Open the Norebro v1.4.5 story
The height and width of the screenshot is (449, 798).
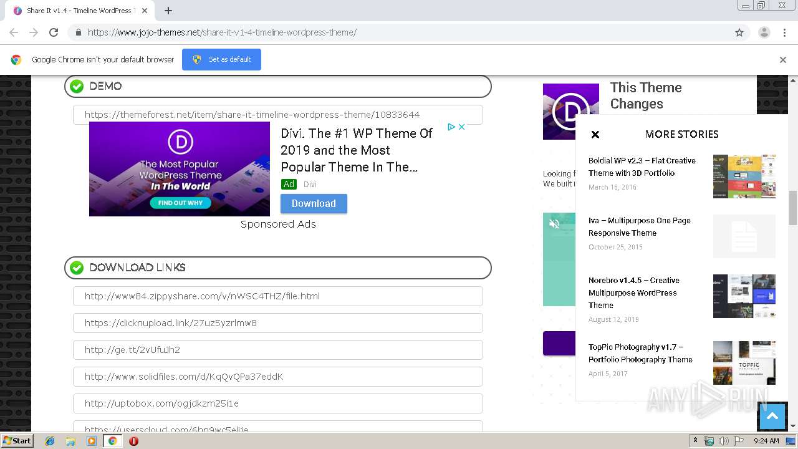[x=634, y=292]
